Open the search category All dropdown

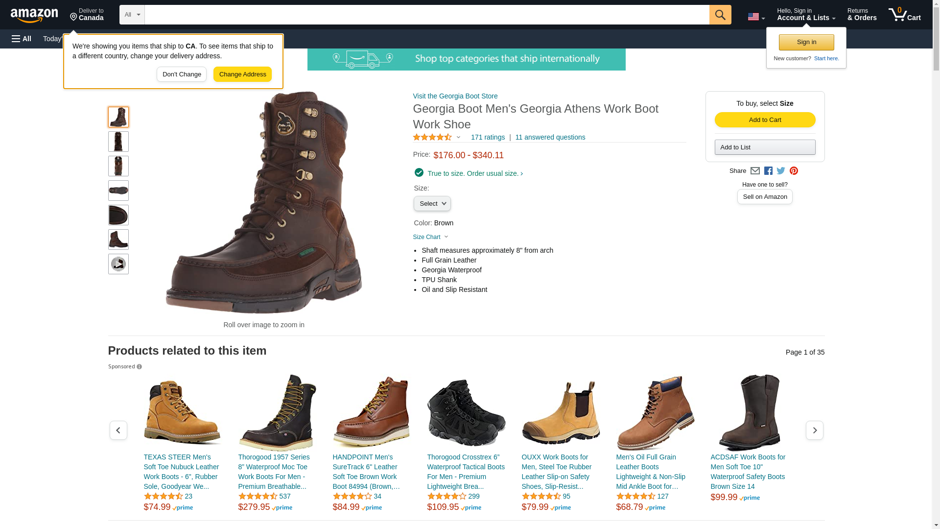click(132, 15)
